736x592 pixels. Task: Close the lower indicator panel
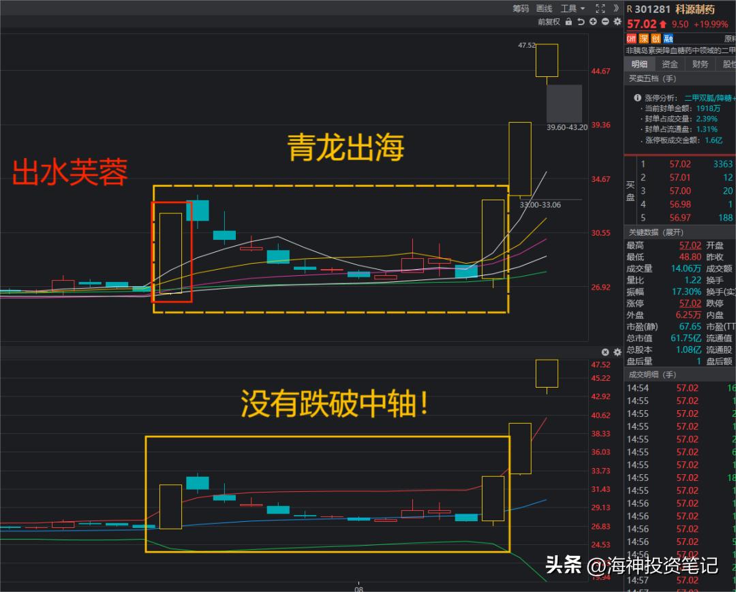click(605, 352)
